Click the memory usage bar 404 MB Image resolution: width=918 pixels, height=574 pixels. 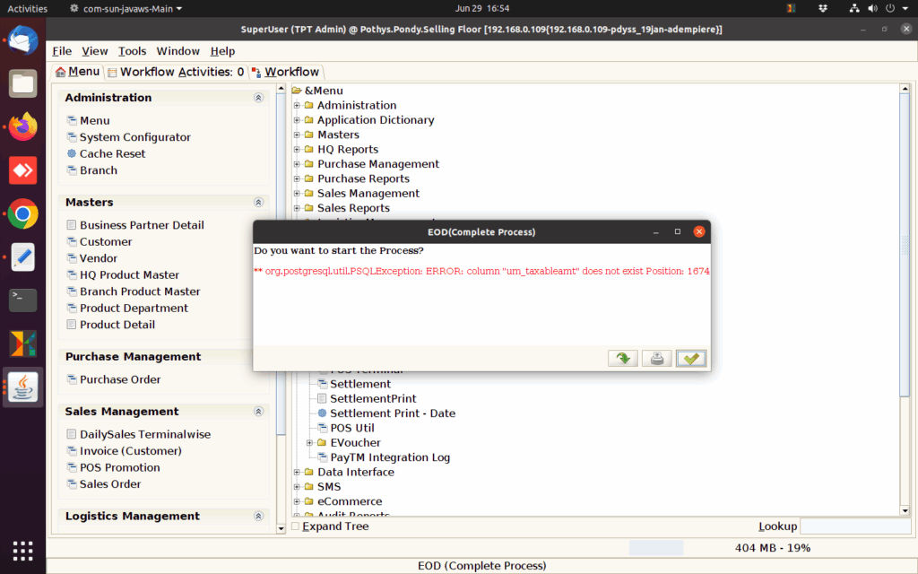[x=772, y=548]
